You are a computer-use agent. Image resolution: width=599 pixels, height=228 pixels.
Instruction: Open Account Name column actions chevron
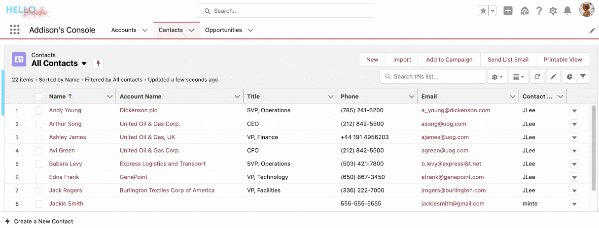click(237, 97)
